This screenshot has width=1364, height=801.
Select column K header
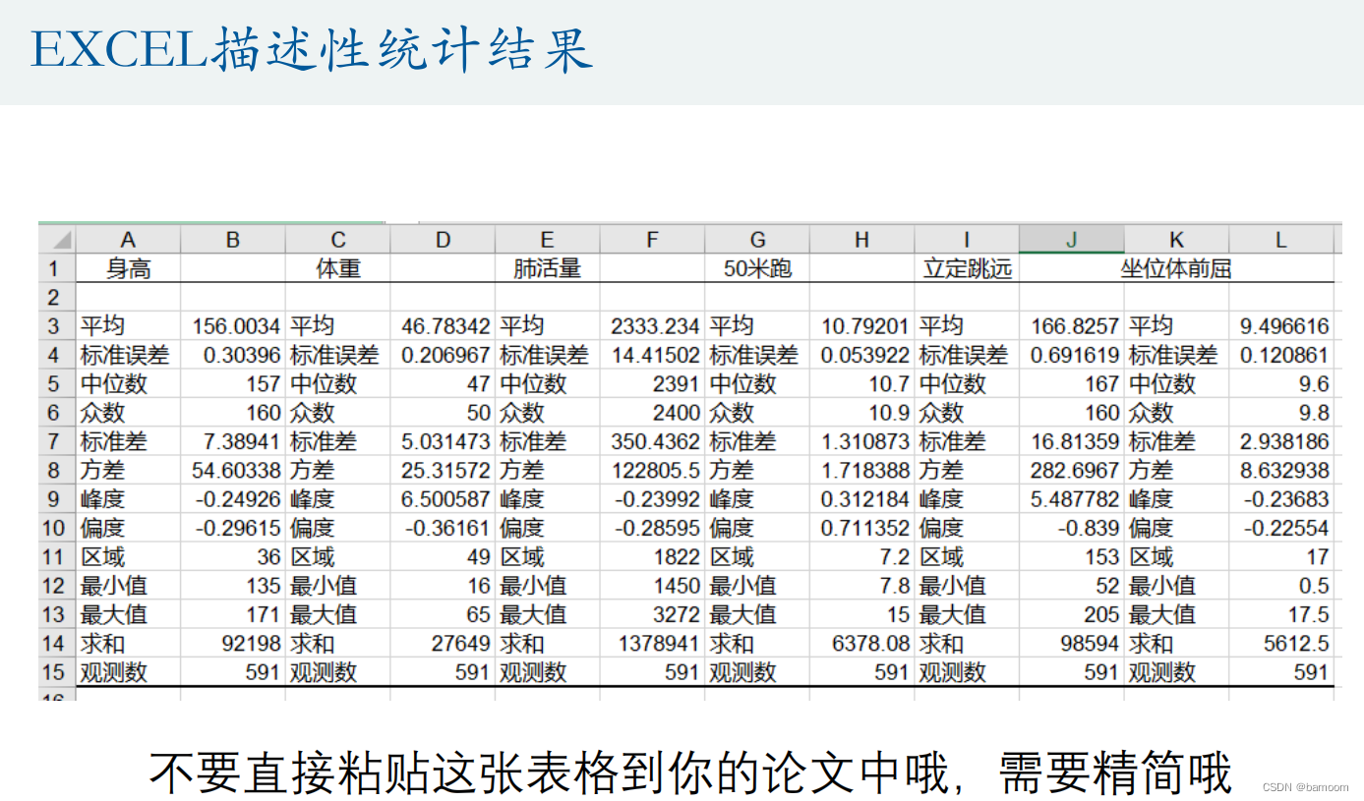point(1176,240)
